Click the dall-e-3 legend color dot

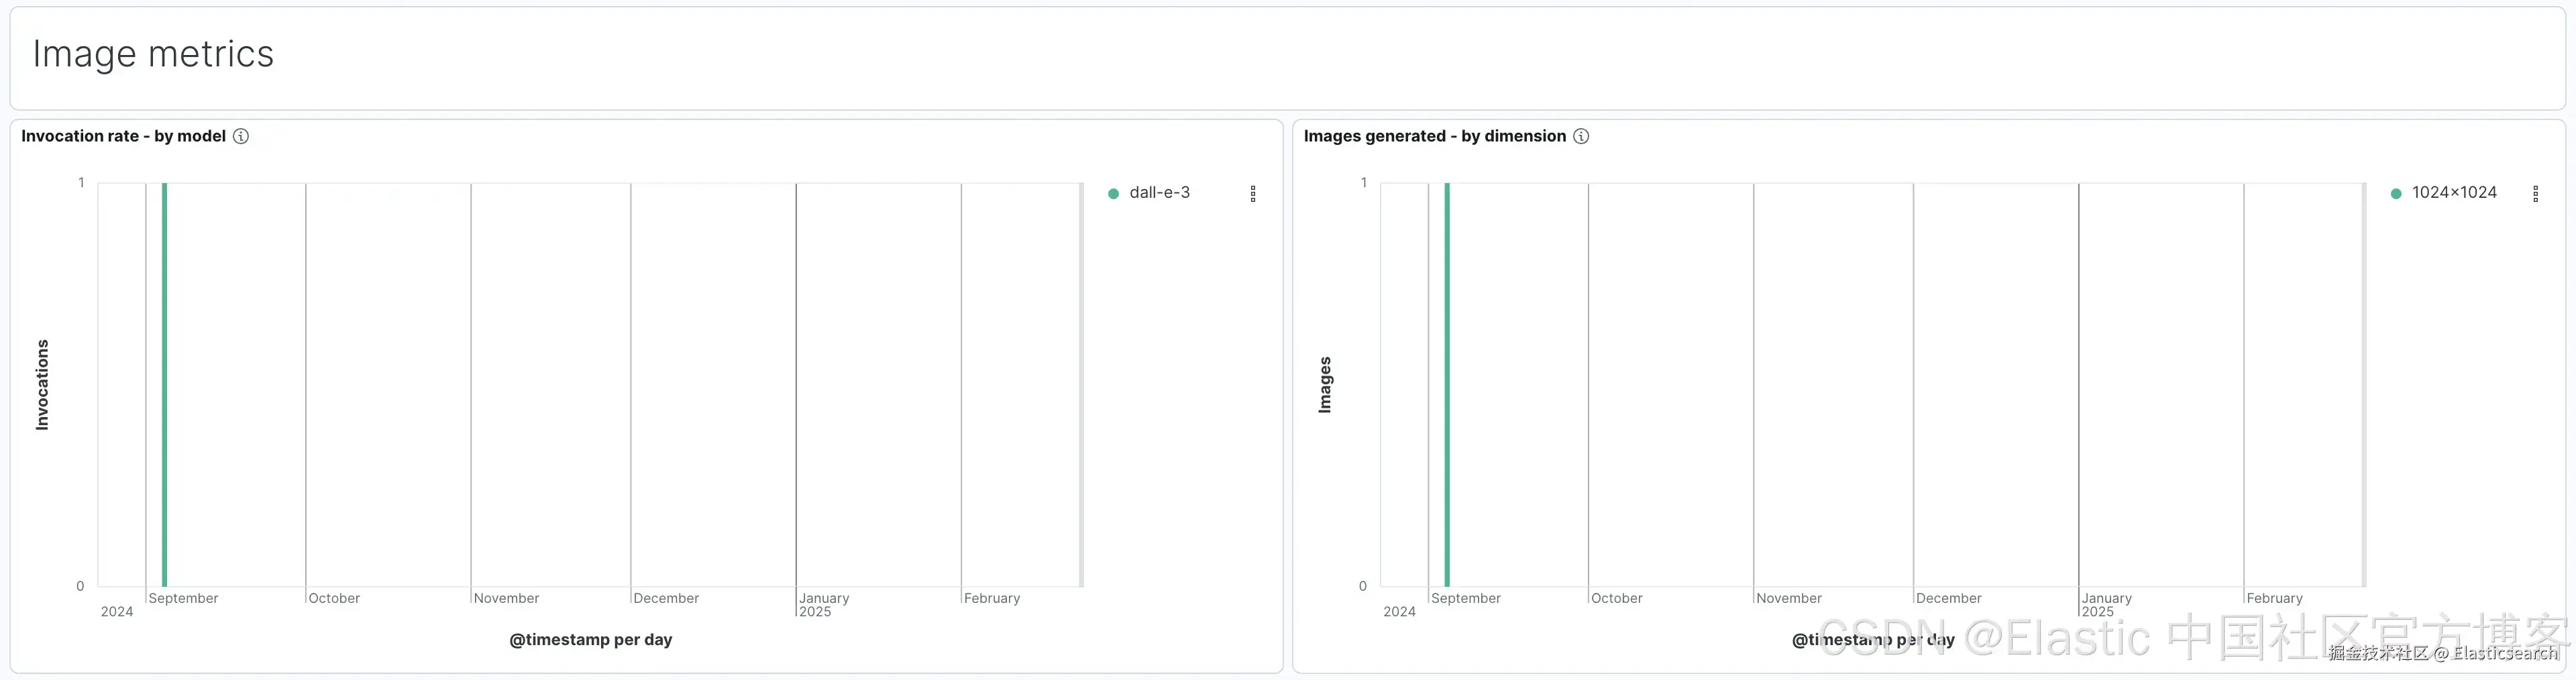coord(1113,194)
